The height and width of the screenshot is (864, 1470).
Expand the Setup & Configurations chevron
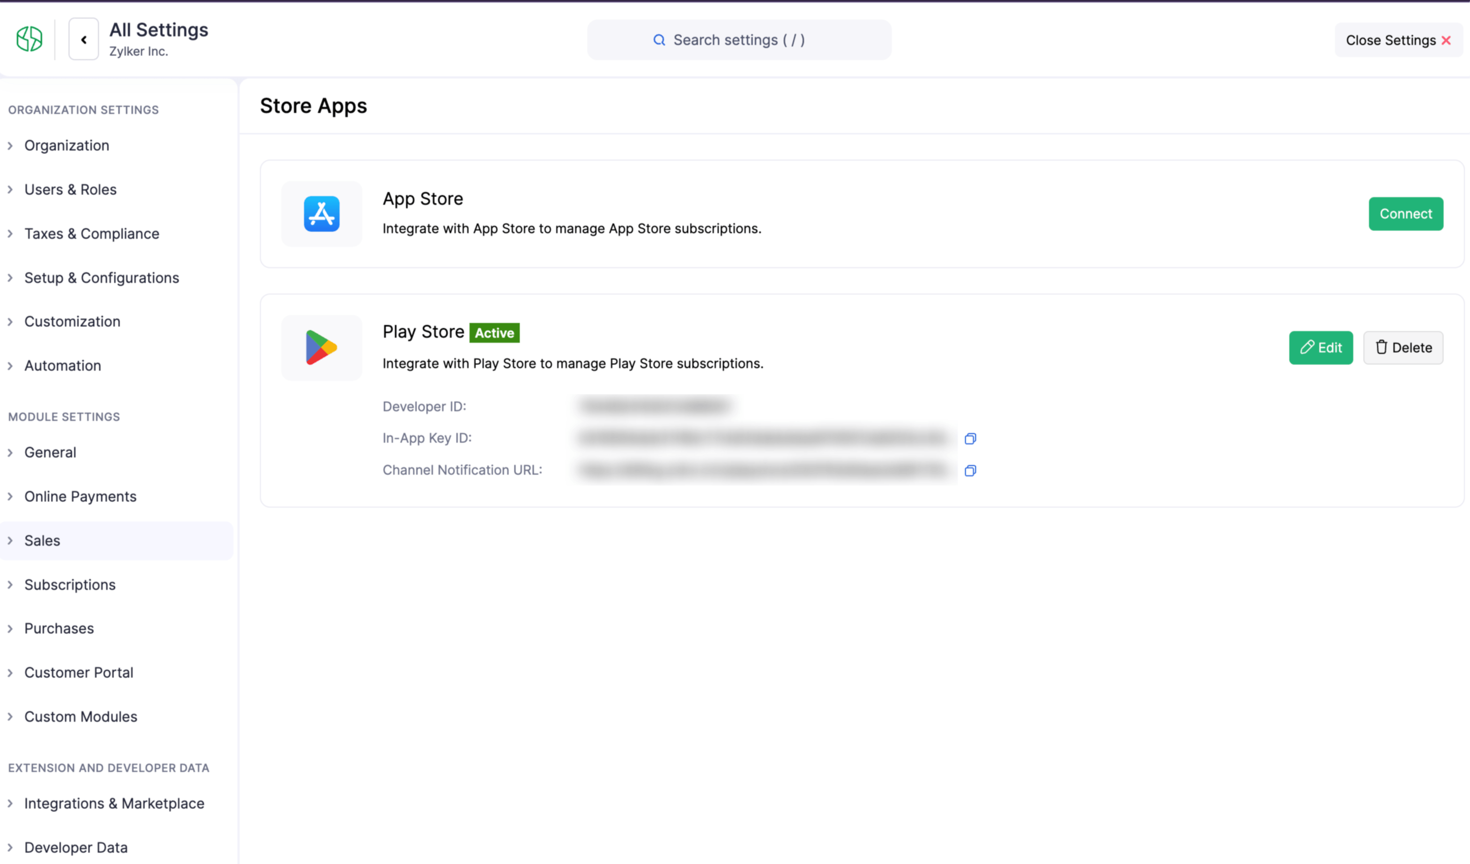pos(10,278)
